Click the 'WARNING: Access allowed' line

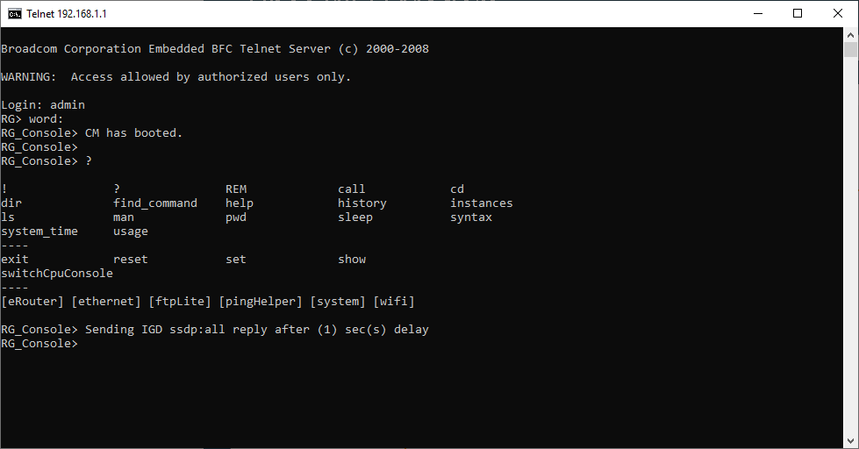tap(175, 76)
